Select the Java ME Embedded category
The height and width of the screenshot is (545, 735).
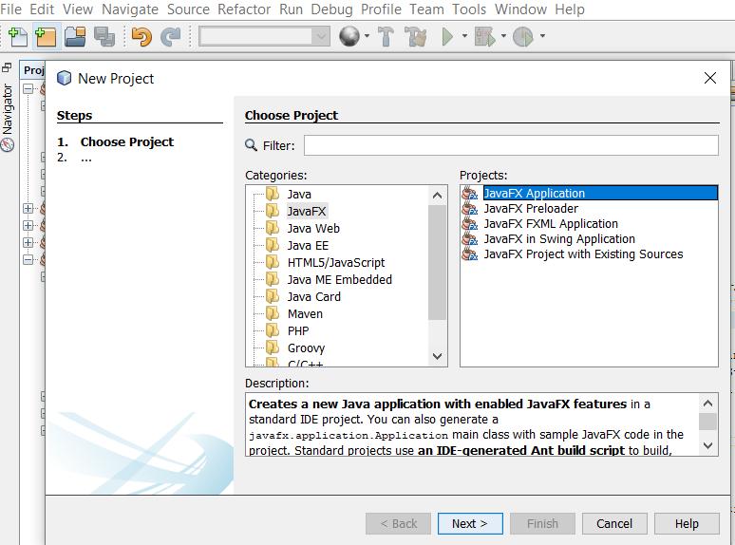click(x=340, y=280)
